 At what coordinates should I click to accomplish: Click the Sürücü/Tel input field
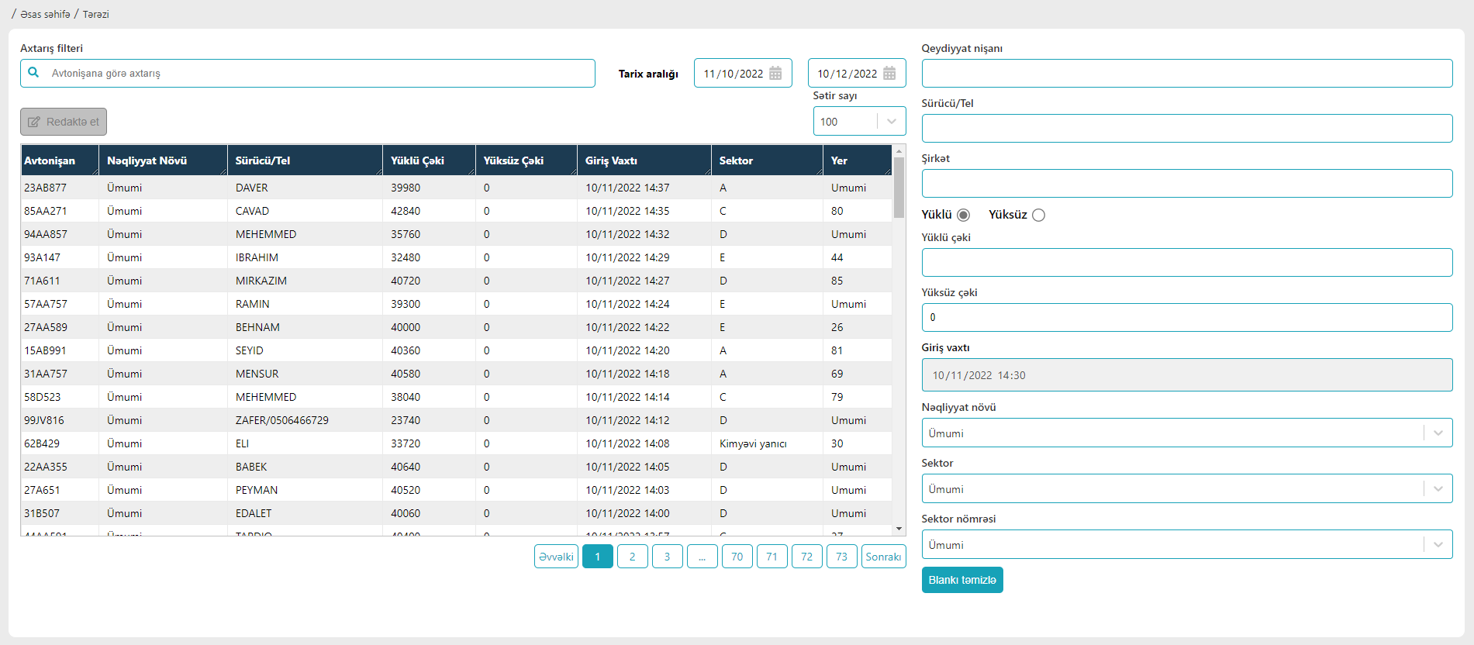pyautogui.click(x=1186, y=128)
